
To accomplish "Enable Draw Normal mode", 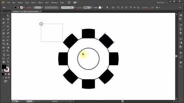I will tap(3, 78).
